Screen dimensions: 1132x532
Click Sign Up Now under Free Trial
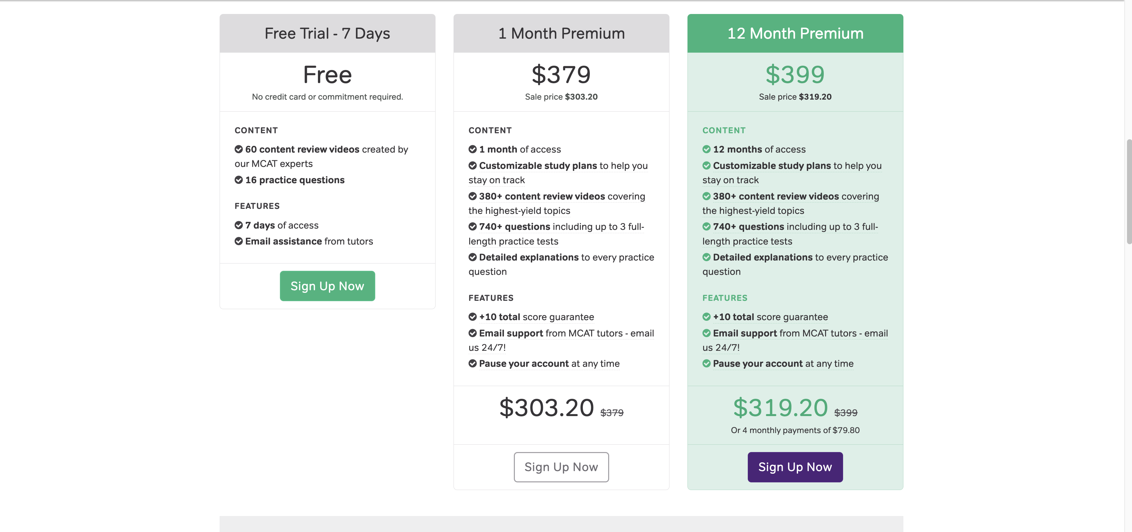[327, 286]
